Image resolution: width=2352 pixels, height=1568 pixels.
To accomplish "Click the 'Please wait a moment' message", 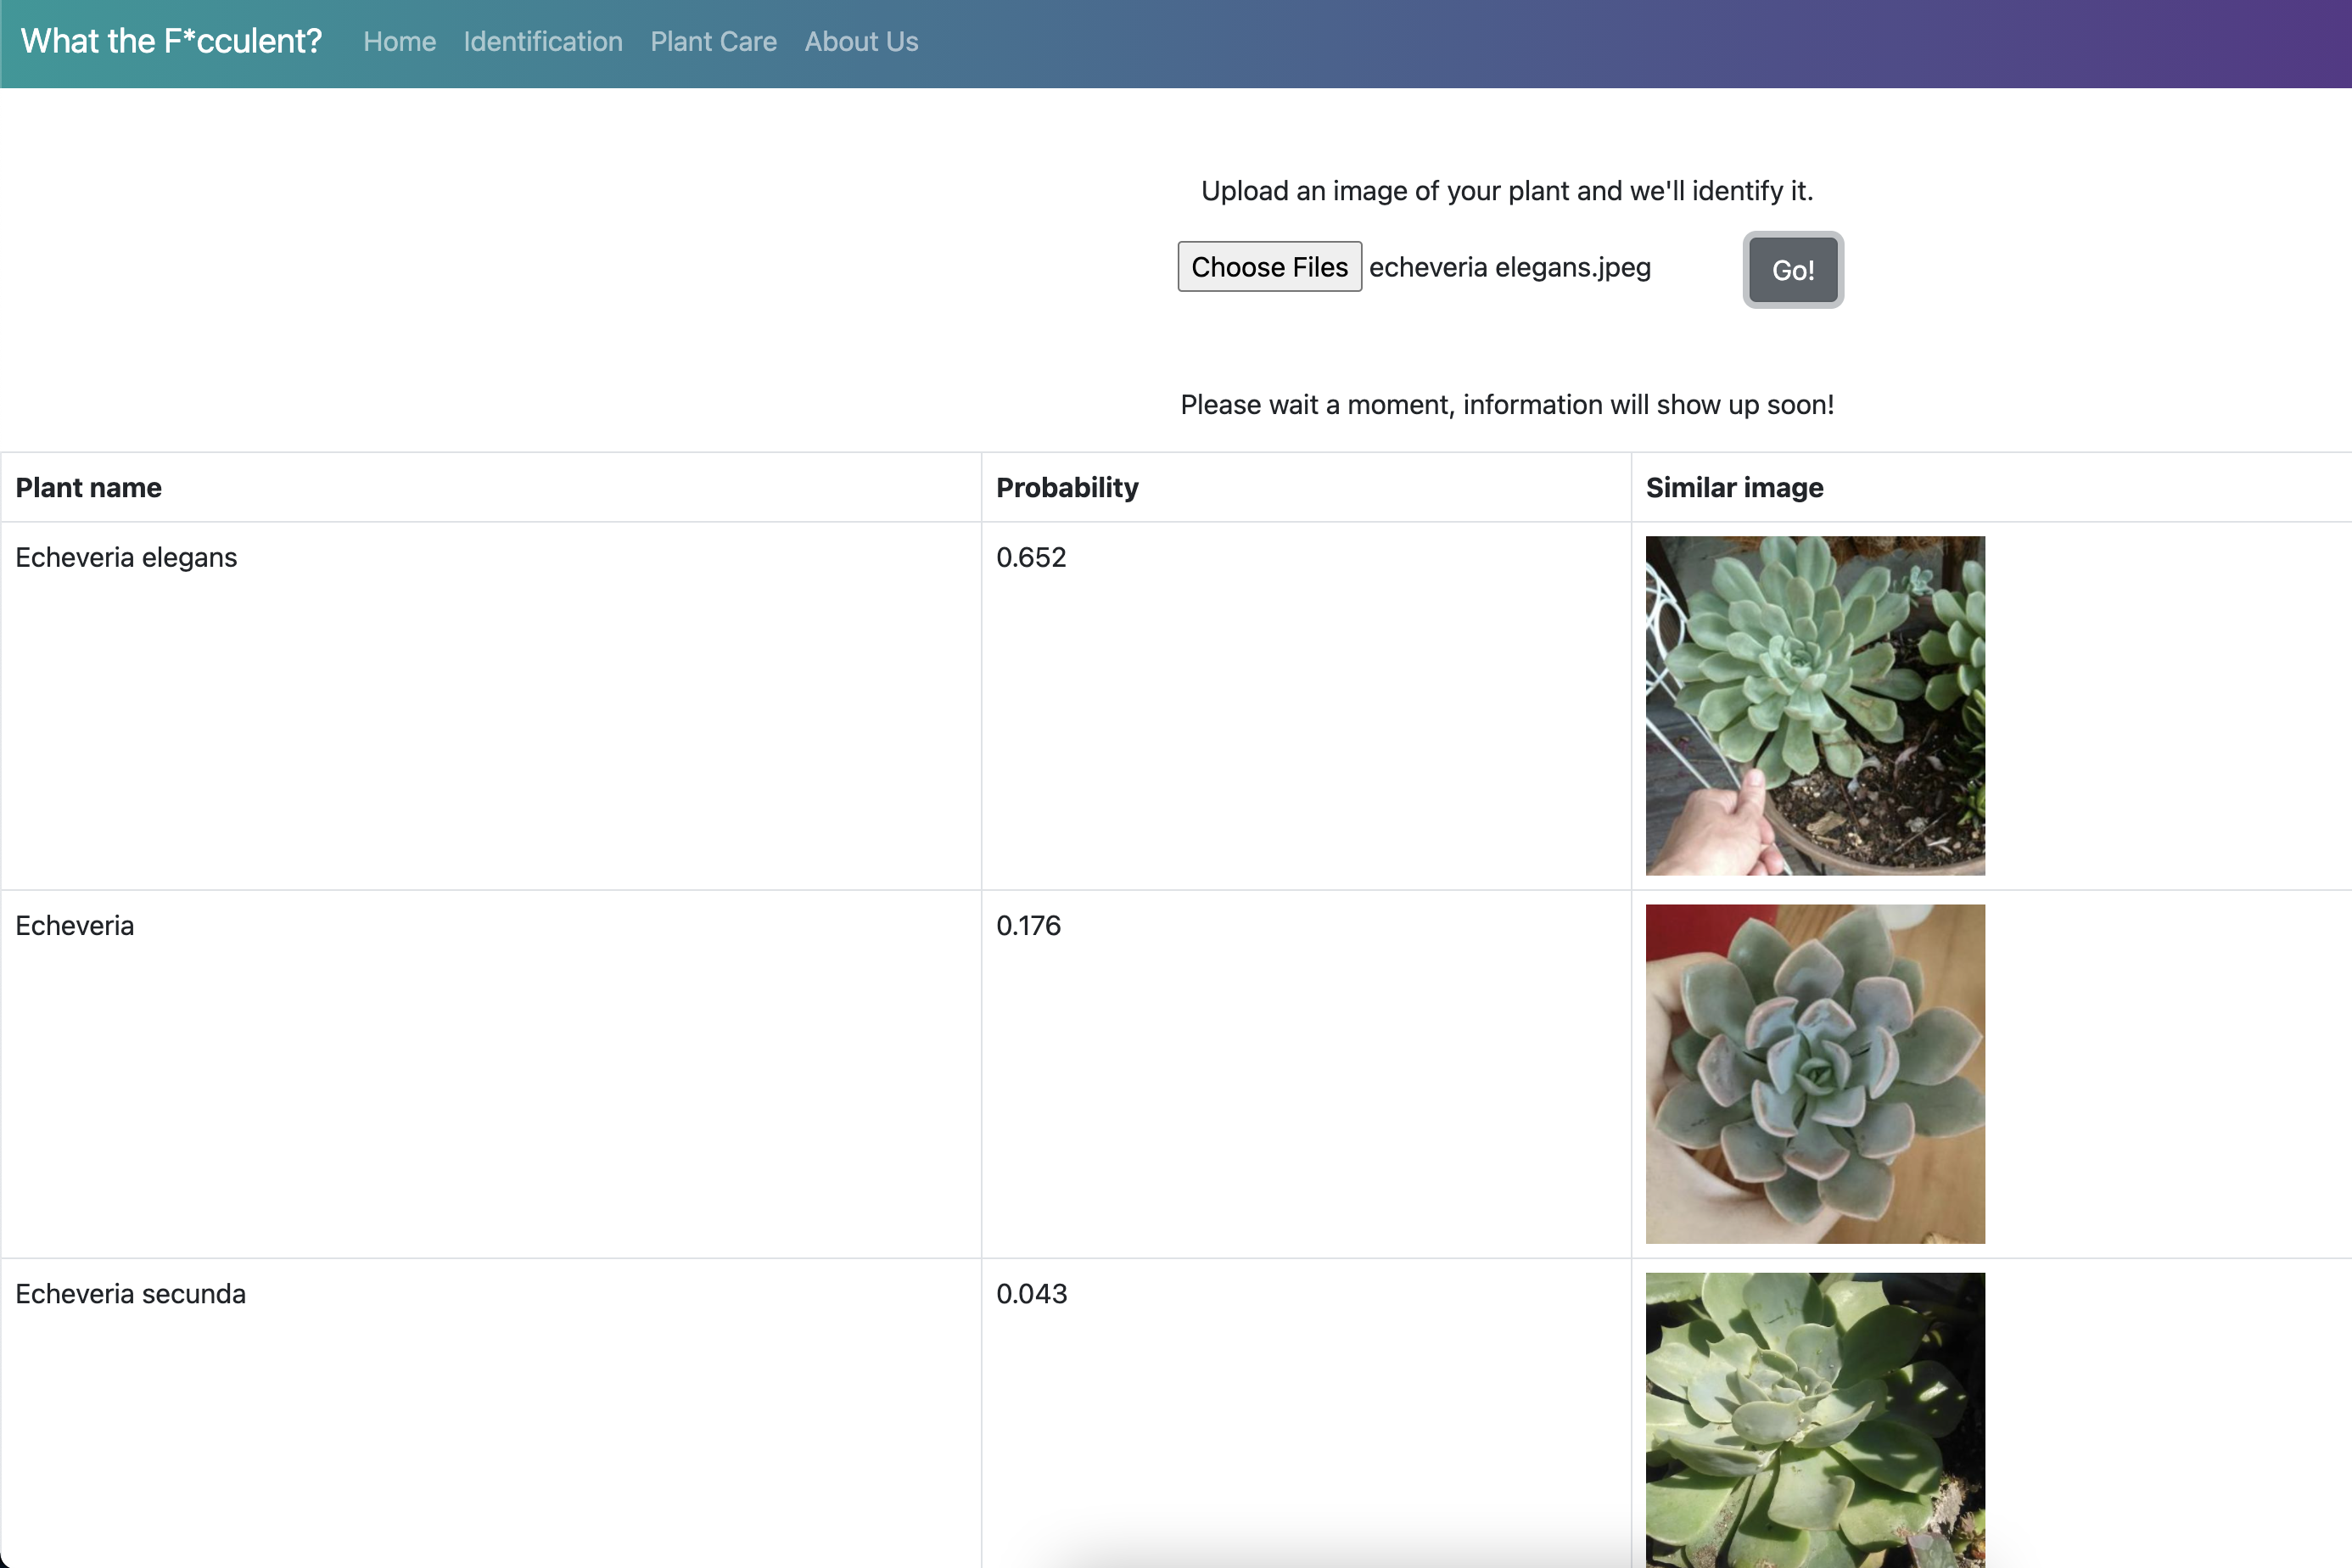I will pos(1506,405).
